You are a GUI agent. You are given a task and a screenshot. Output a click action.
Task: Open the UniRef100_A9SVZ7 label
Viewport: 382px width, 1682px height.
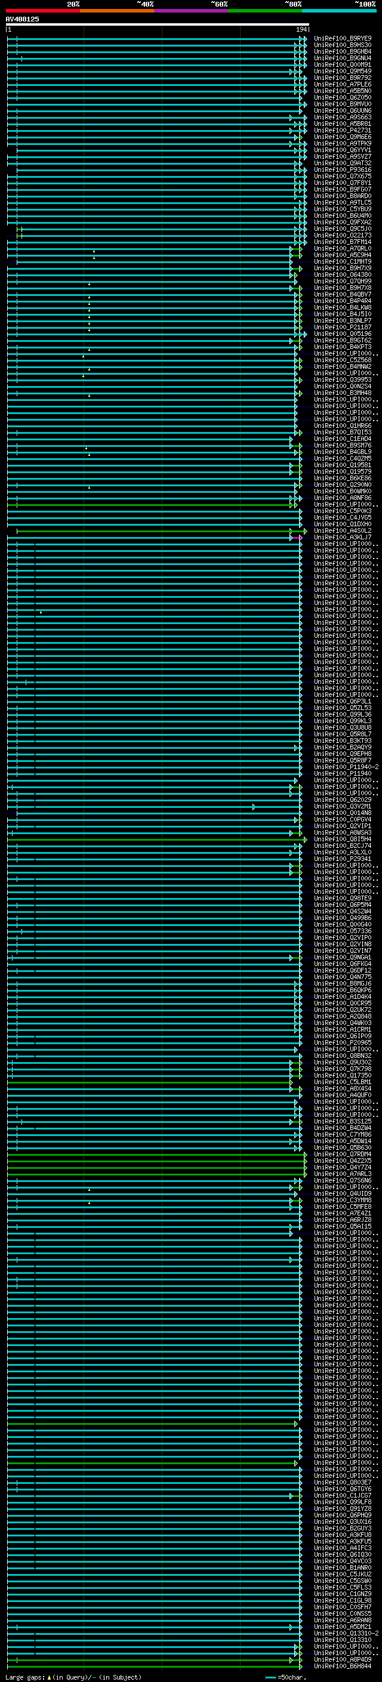[343, 157]
